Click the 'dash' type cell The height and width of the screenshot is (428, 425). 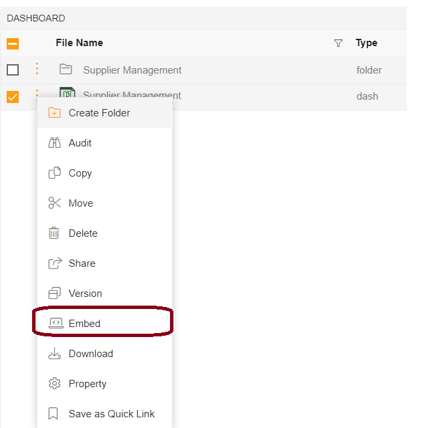click(367, 96)
